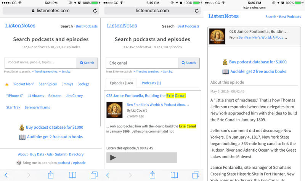Open Buy podcast database link in left screen
The width and height of the screenshot is (305, 181).
(x=55, y=127)
